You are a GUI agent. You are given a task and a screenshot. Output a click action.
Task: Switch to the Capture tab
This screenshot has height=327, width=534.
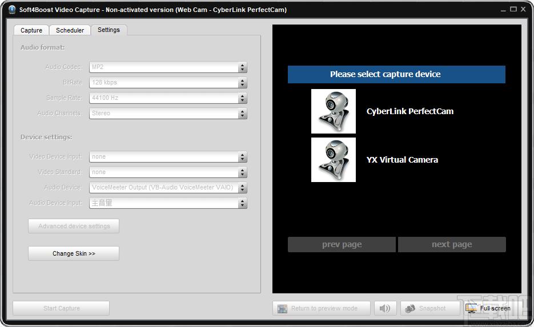coord(31,30)
